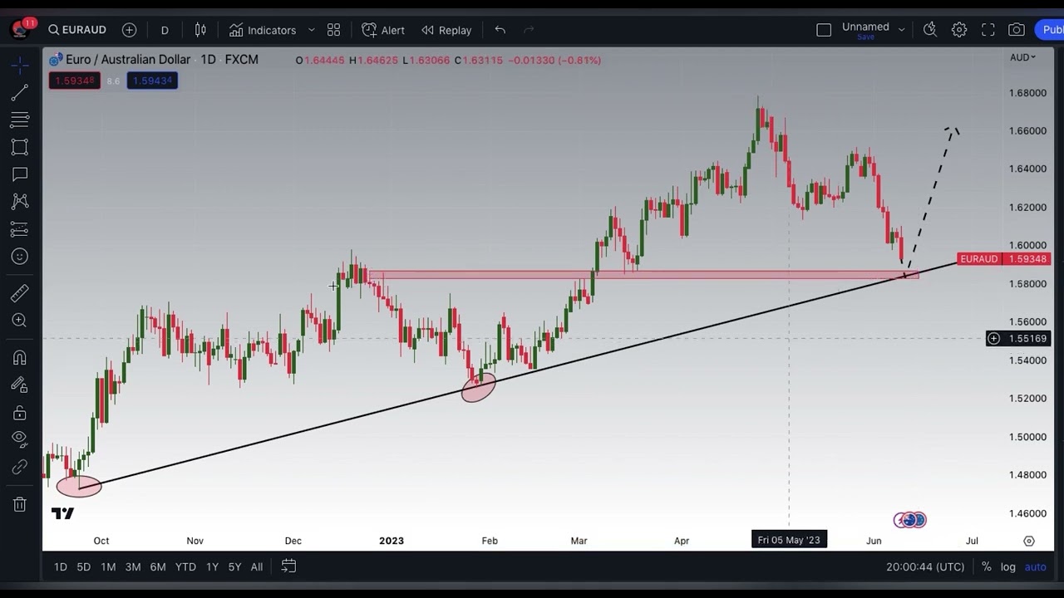
Task: Select the 1Y date range
Action: click(x=212, y=566)
